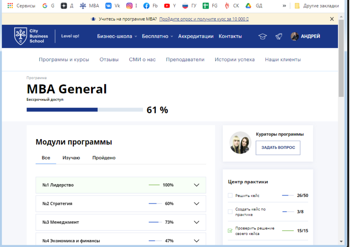Click the Кураторы программы label
This screenshot has width=350, height=247.
tap(280, 134)
